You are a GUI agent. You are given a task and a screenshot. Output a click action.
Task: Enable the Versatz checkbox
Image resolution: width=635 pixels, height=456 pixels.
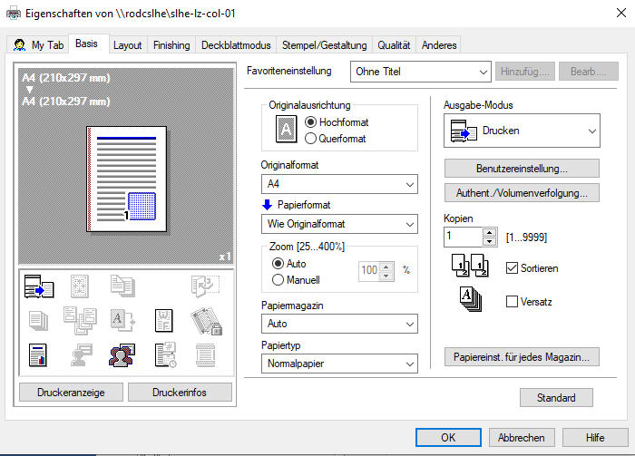tap(513, 301)
